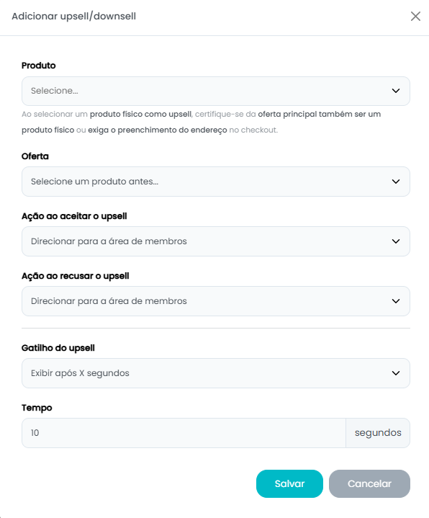Image resolution: width=429 pixels, height=518 pixels.
Task: Focus the Tempo input showing 10
Action: pos(184,433)
